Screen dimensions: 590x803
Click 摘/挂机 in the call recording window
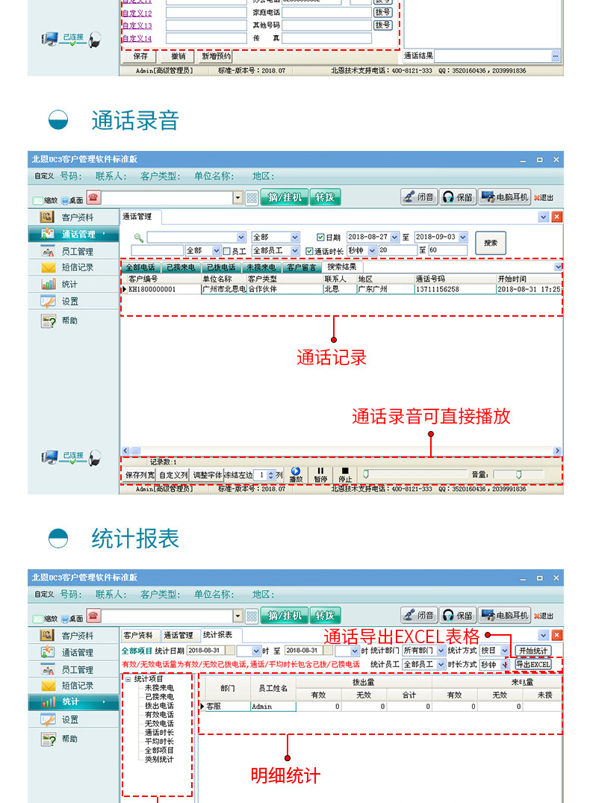(285, 197)
